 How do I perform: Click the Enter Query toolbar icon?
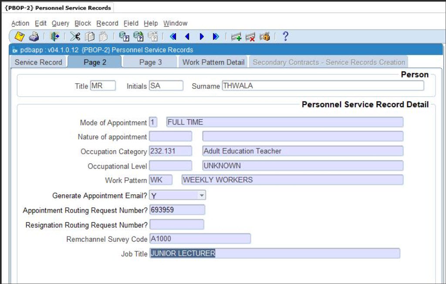tap(124, 37)
